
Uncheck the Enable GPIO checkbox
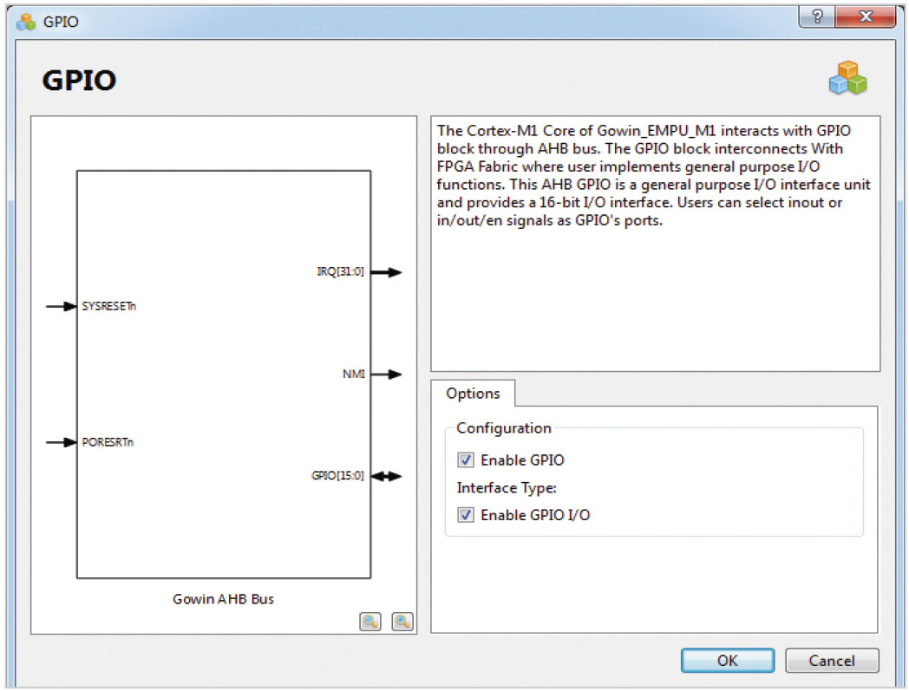point(467,460)
